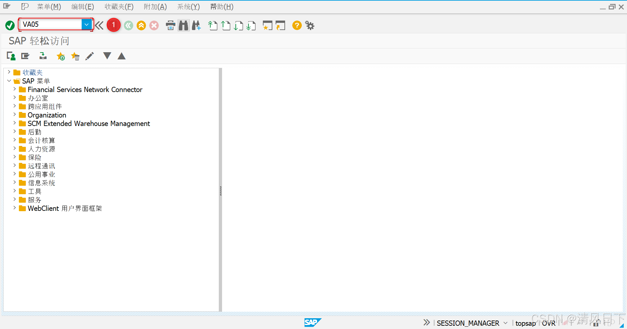Open the 菜单(M) menu
The image size is (627, 329).
pyautogui.click(x=49, y=7)
